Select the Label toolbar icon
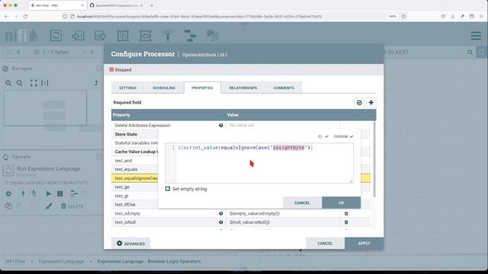Image resolution: width=488 pixels, height=274 pixels. click(213, 36)
